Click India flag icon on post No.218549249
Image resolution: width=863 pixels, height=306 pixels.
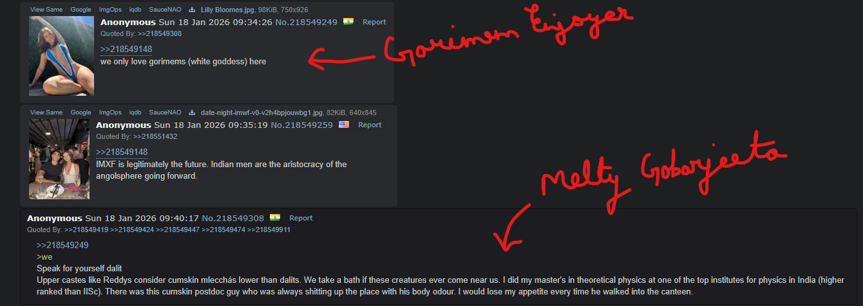click(348, 22)
